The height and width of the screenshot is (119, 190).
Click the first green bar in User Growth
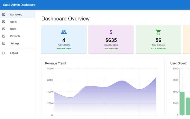pyautogui.click(x=182, y=103)
